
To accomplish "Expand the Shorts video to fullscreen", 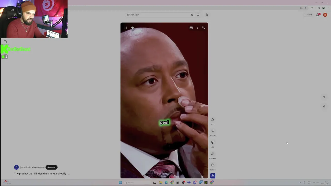I will pyautogui.click(x=204, y=28).
